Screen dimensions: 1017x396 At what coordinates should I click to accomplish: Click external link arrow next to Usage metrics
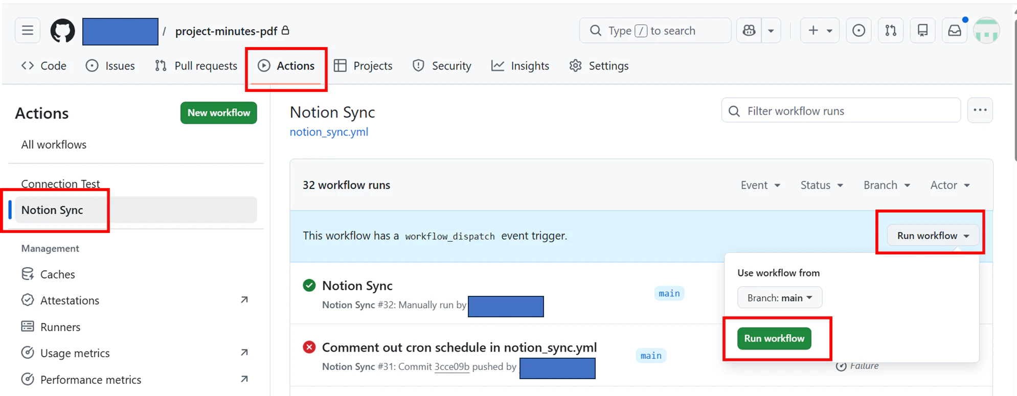(x=244, y=353)
